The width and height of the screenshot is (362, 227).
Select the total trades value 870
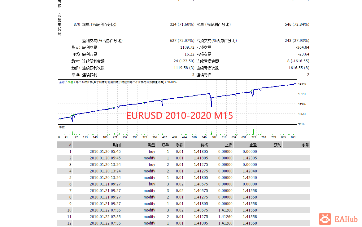pos(77,24)
